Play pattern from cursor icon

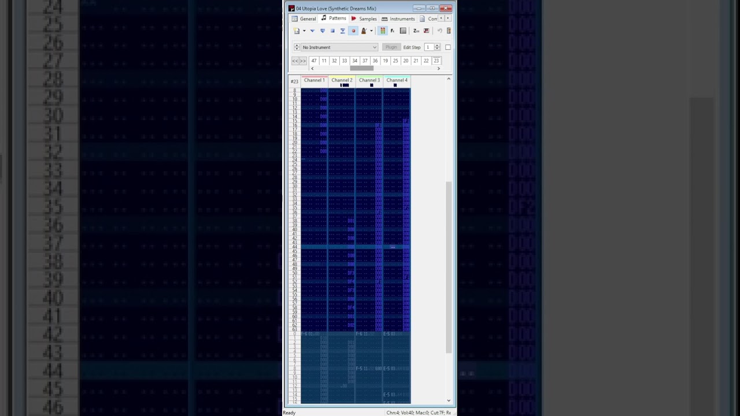(312, 31)
